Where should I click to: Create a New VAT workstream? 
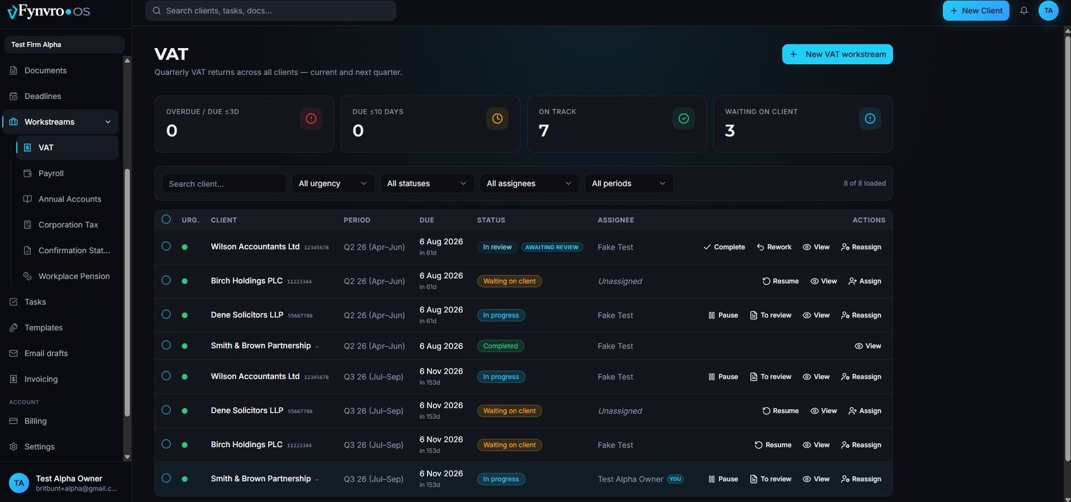837,54
